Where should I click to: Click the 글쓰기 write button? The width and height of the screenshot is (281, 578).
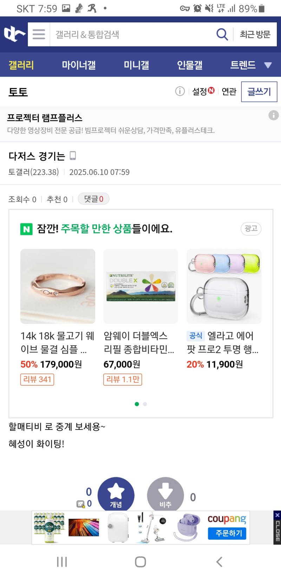[259, 92]
